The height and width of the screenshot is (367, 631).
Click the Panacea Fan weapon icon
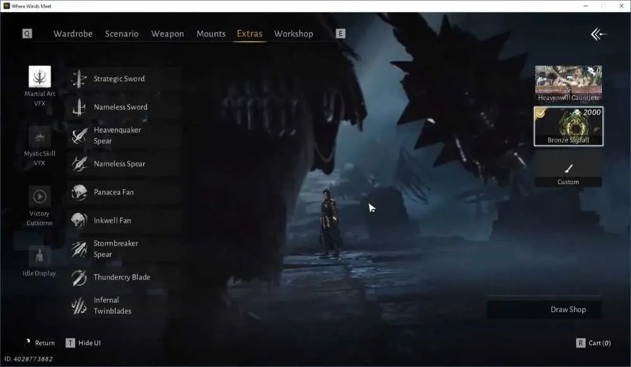pos(79,192)
